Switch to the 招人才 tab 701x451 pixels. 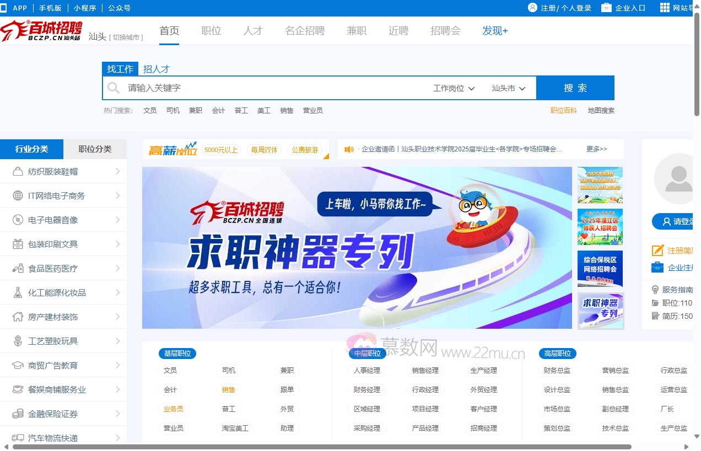(x=157, y=69)
